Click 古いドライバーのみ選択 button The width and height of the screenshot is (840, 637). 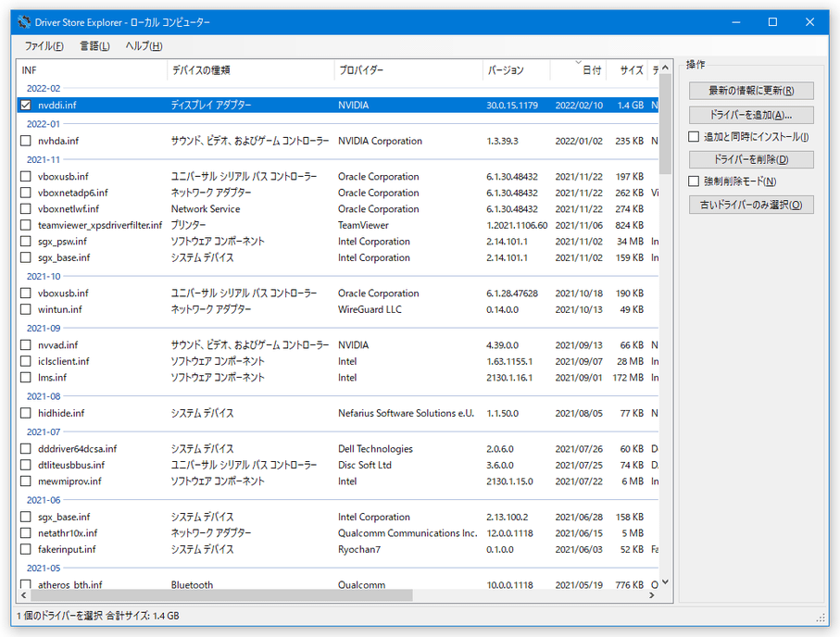tap(751, 205)
